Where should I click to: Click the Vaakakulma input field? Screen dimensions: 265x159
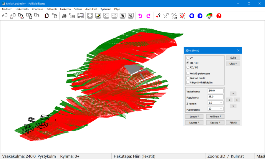click(x=215, y=91)
